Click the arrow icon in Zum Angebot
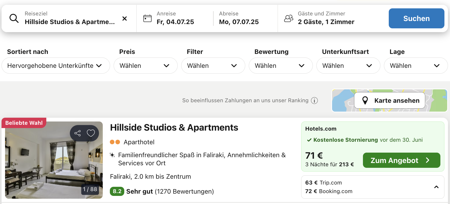This screenshot has height=204, width=450. [427, 160]
